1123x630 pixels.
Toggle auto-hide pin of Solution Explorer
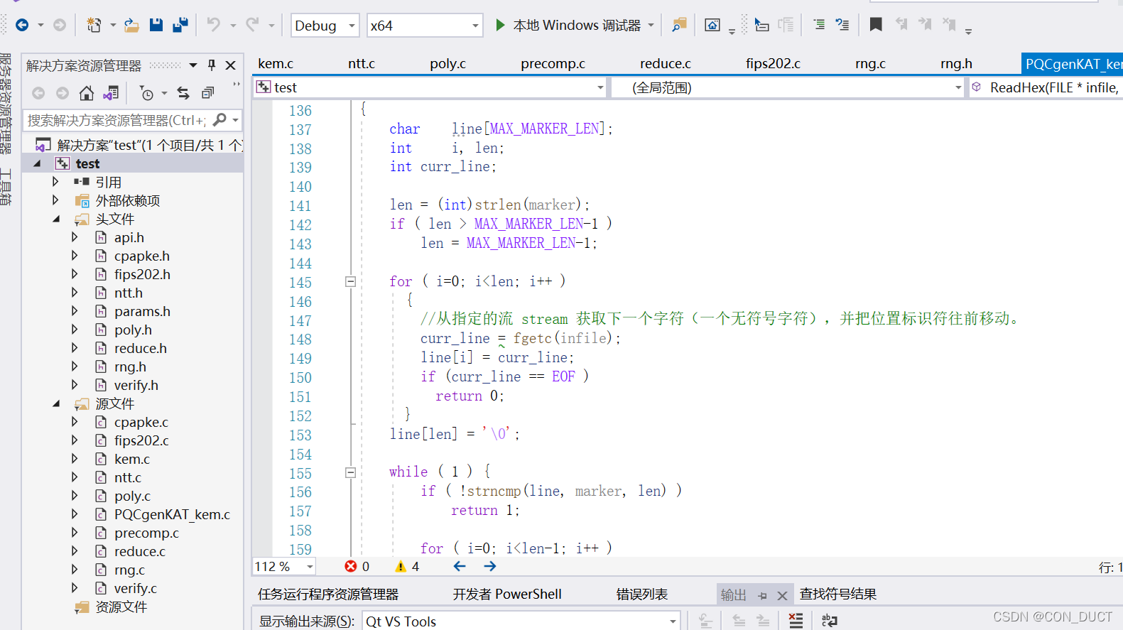pos(212,65)
